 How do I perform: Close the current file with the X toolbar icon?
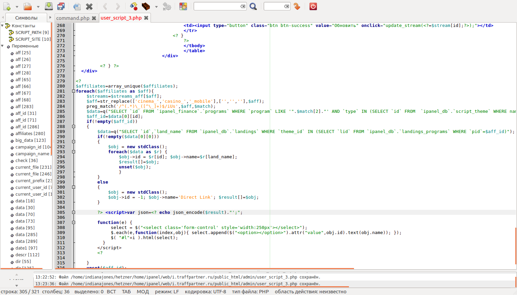(89, 6)
